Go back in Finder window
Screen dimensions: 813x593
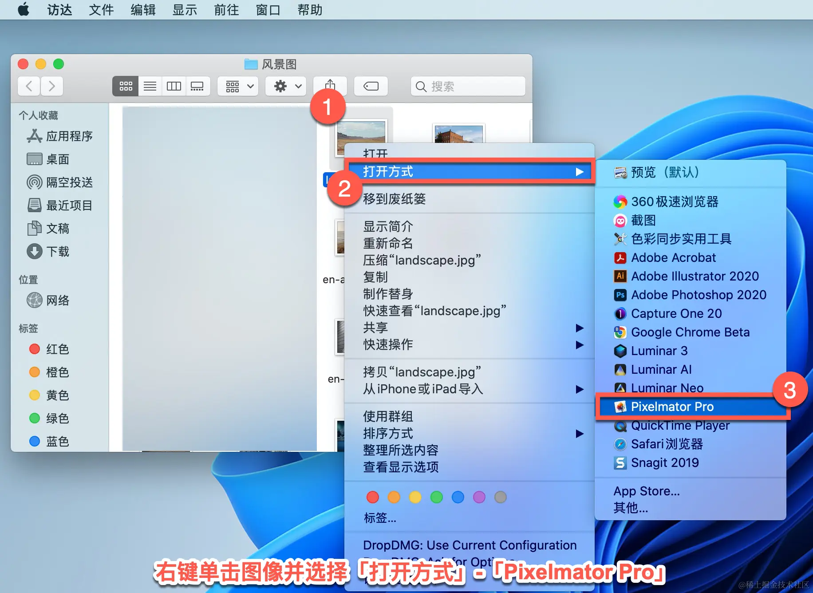(29, 86)
